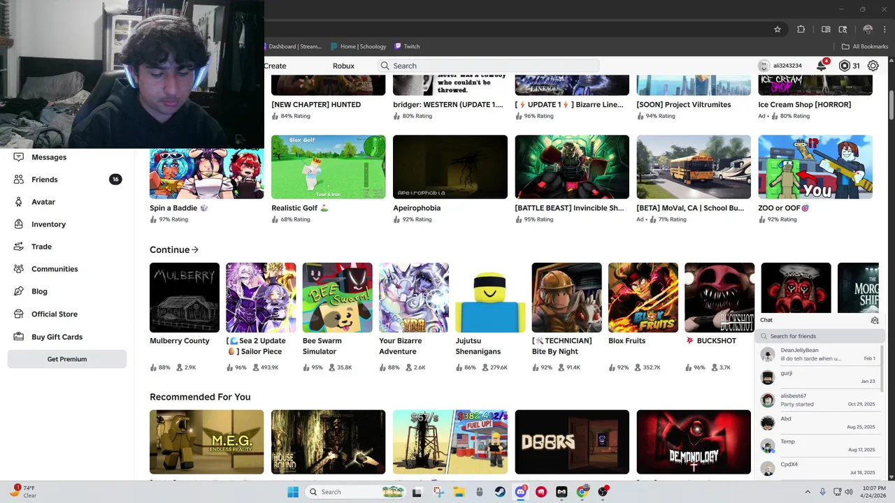
Task: Open the alisbest67 chat conversation
Action: click(x=818, y=400)
